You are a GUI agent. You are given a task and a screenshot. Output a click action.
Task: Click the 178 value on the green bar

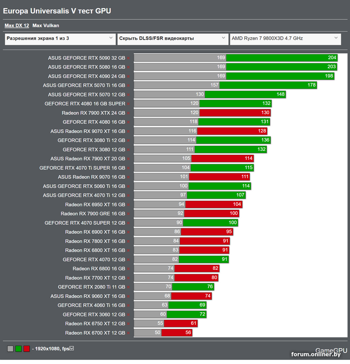click(311, 85)
